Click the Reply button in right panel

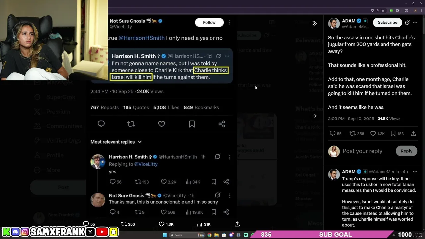pos(406,151)
